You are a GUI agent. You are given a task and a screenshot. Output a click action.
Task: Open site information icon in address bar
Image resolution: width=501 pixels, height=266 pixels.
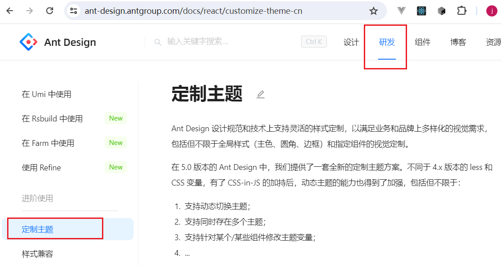74,11
